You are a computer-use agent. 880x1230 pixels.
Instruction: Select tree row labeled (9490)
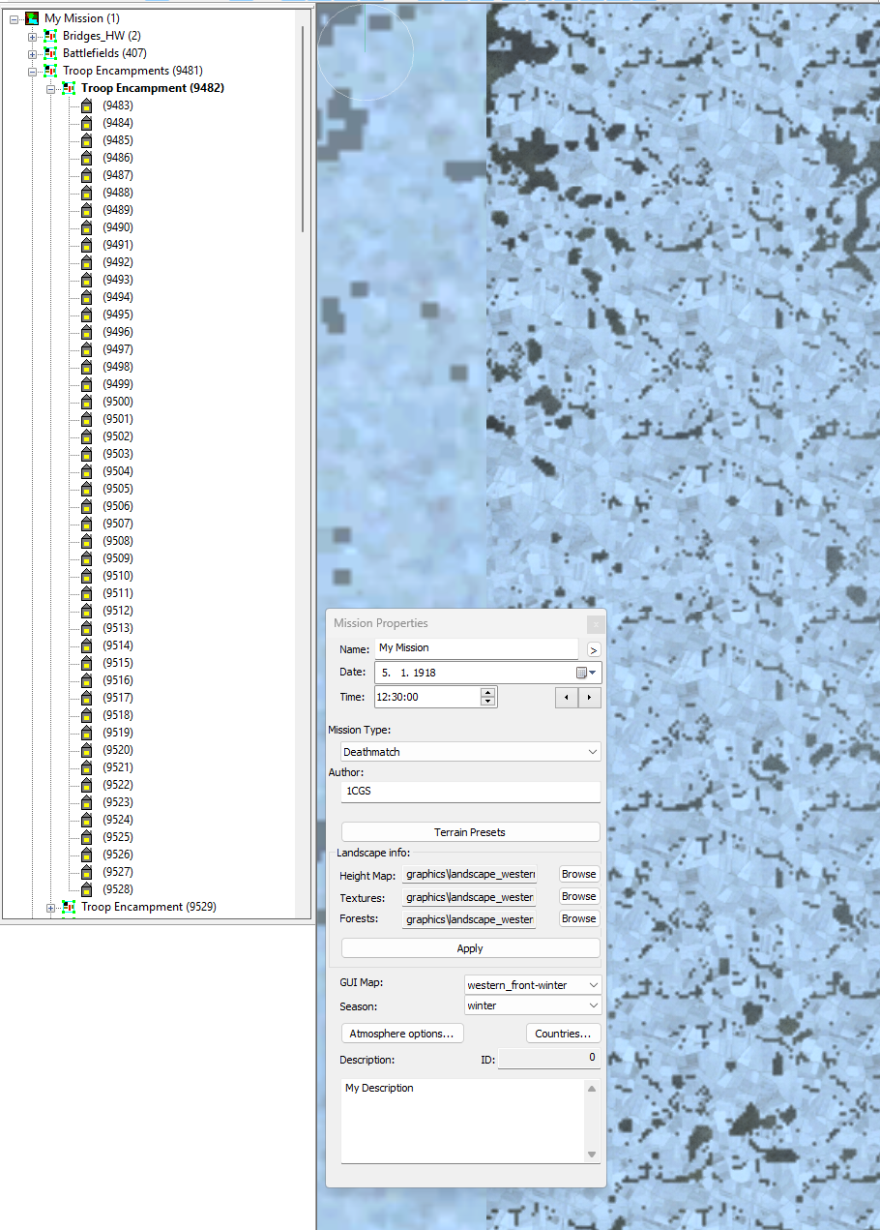coord(118,227)
